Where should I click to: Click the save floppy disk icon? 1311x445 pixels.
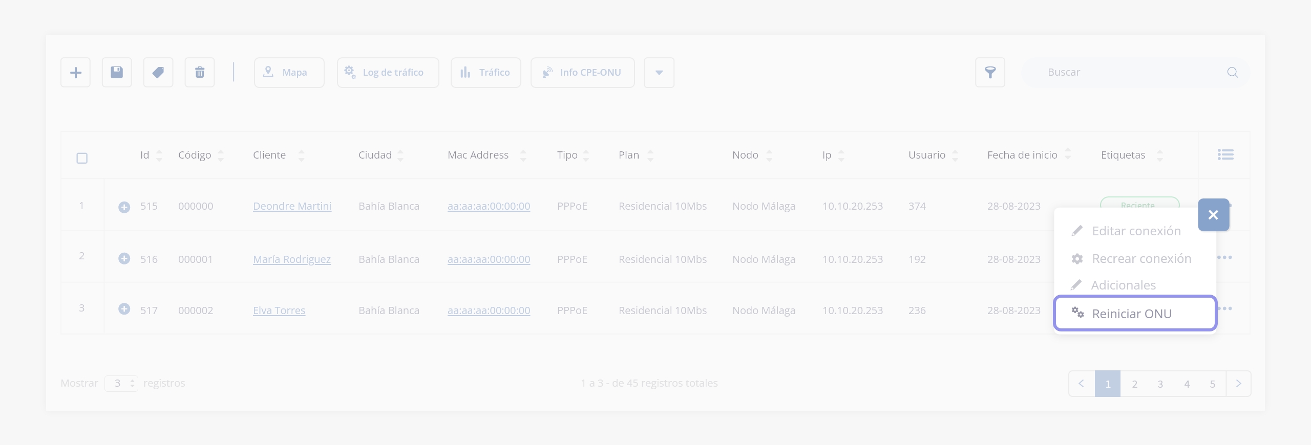[117, 73]
